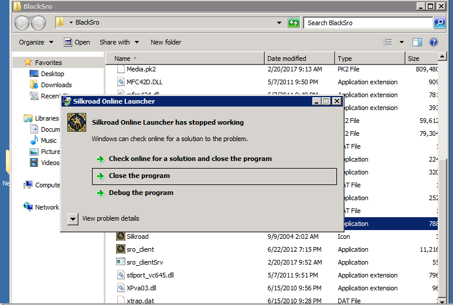Click the PK2 File type cell

pos(349,69)
